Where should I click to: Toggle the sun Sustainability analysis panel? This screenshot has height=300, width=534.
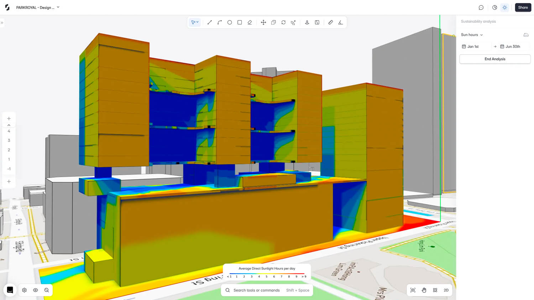pos(504,7)
